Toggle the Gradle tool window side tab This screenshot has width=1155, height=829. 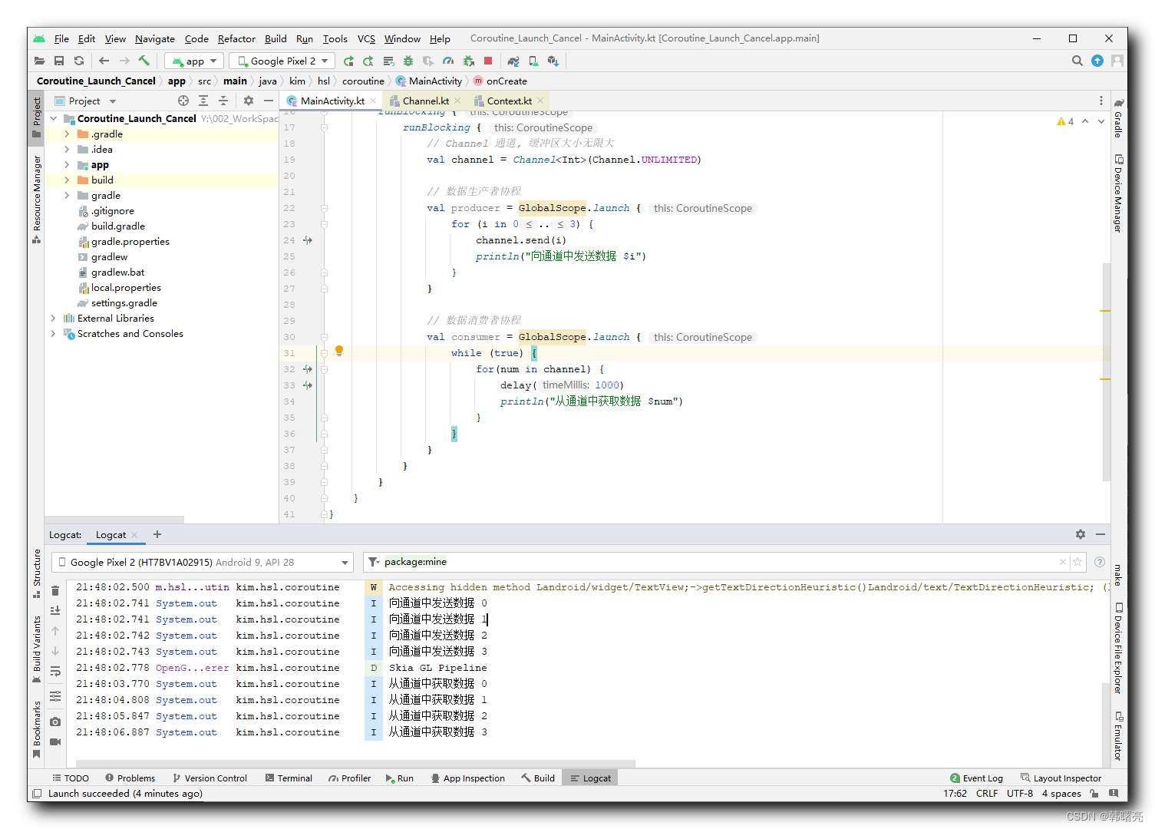click(1119, 117)
